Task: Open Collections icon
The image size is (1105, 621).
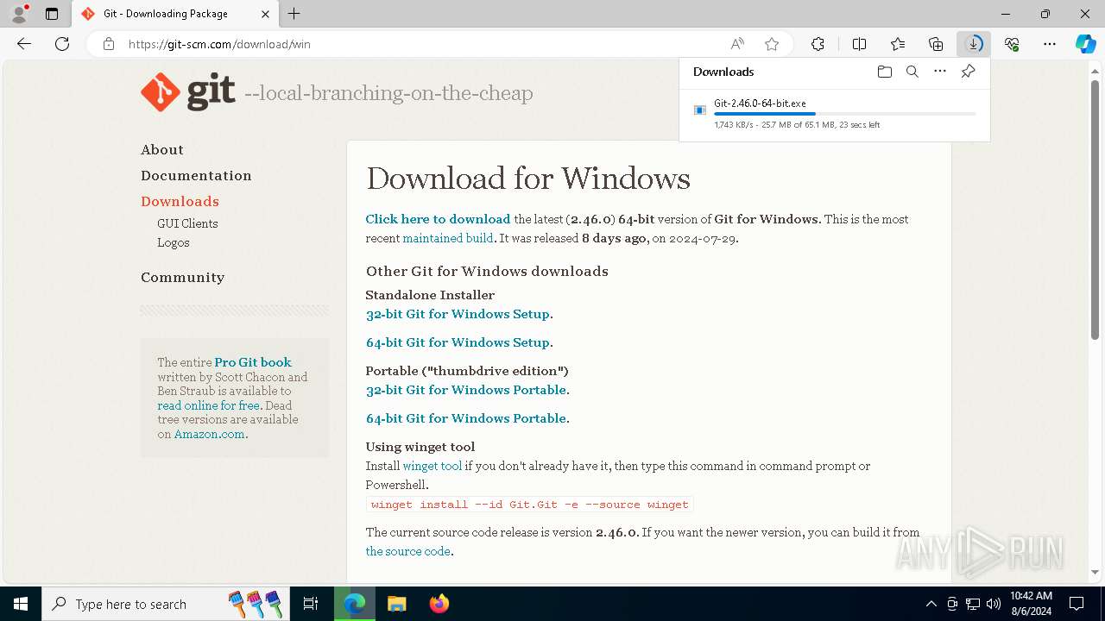Action: [x=936, y=44]
